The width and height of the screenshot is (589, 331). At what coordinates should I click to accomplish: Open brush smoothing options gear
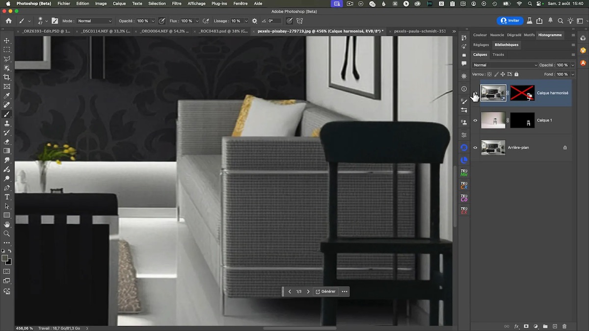pyautogui.click(x=254, y=21)
